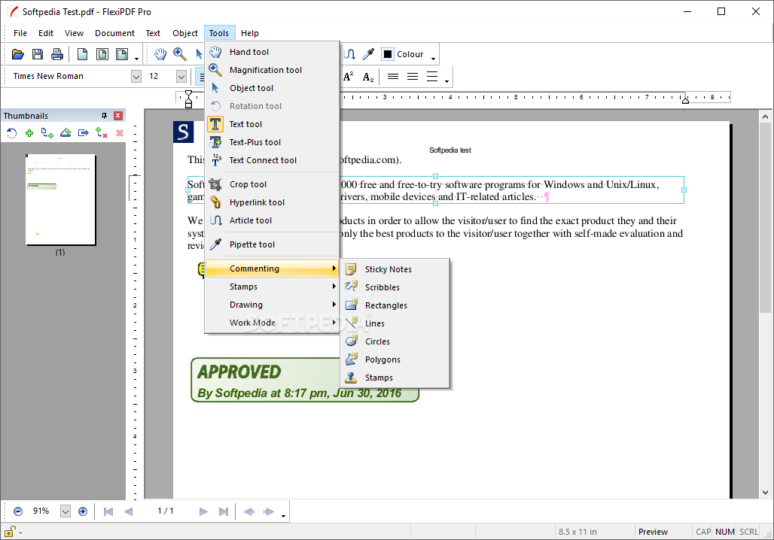Image resolution: width=774 pixels, height=540 pixels.
Task: Click the Save floppy disk icon
Action: pos(38,54)
